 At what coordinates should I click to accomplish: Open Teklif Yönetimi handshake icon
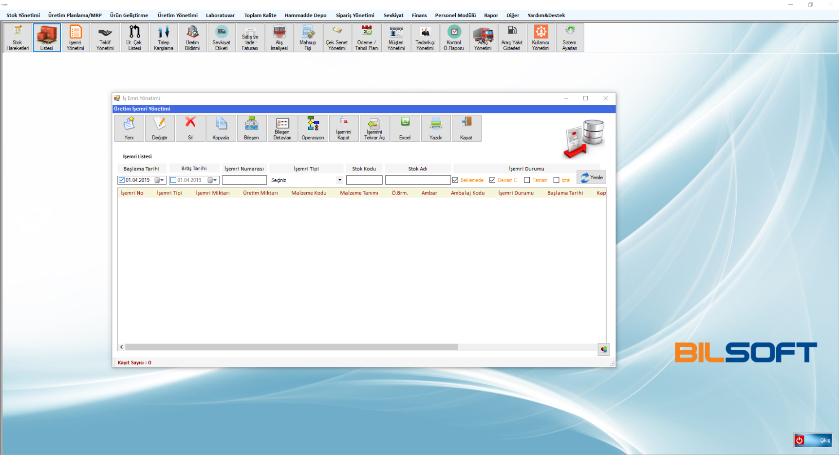tap(105, 38)
